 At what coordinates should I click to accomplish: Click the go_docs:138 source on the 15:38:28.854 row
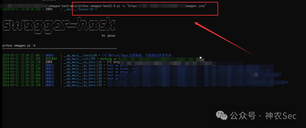pos(83,78)
